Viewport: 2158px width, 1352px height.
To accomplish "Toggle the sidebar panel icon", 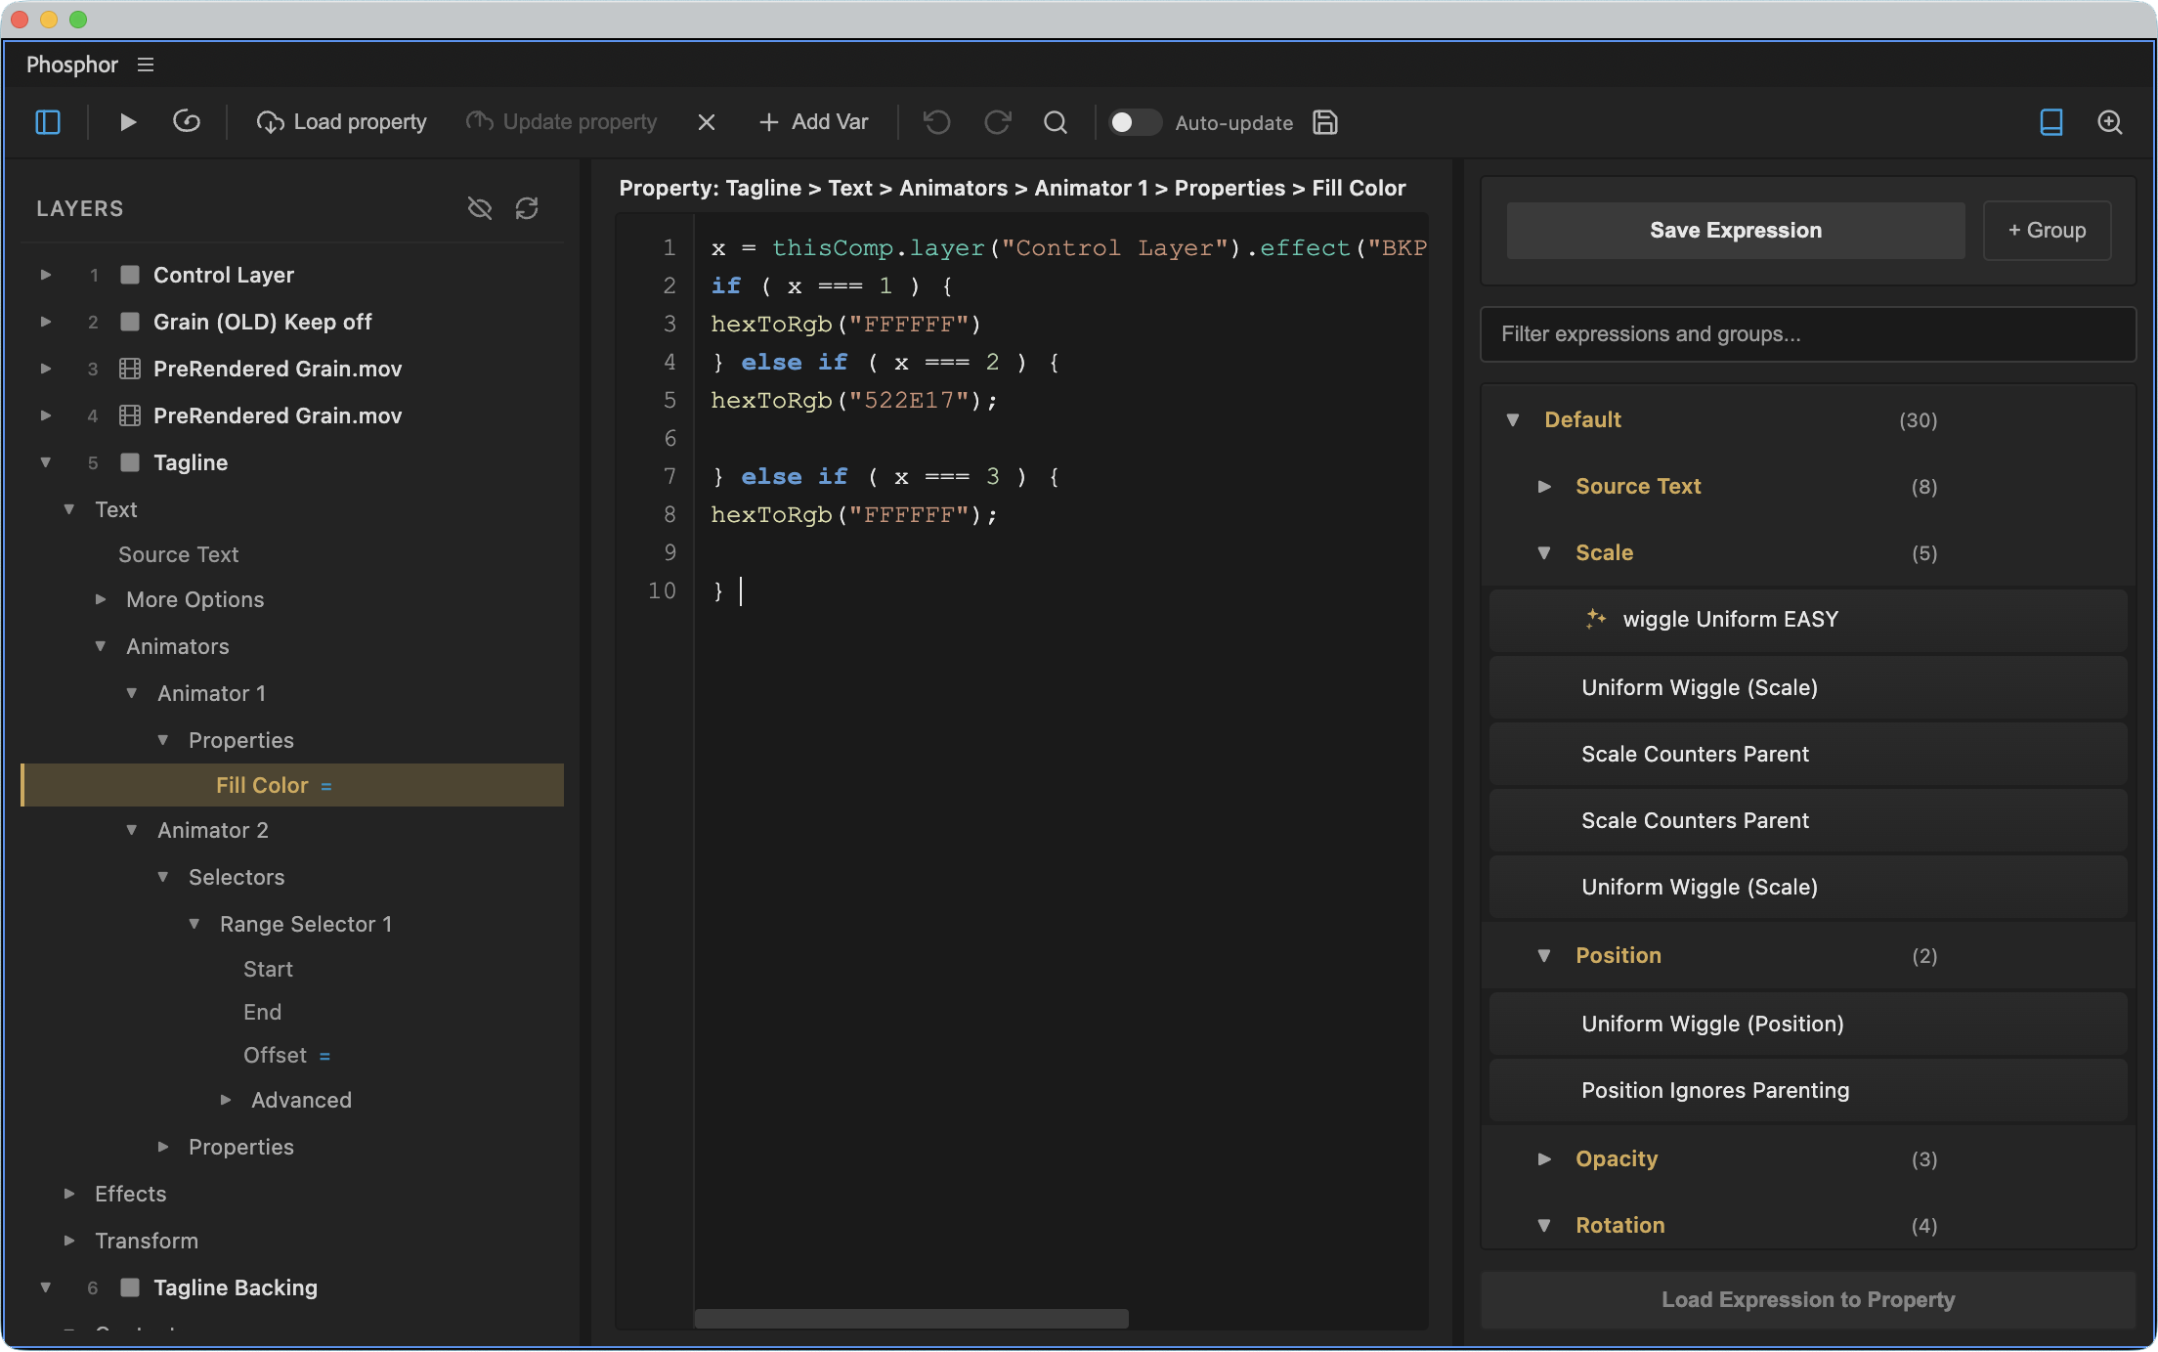I will [x=48, y=122].
